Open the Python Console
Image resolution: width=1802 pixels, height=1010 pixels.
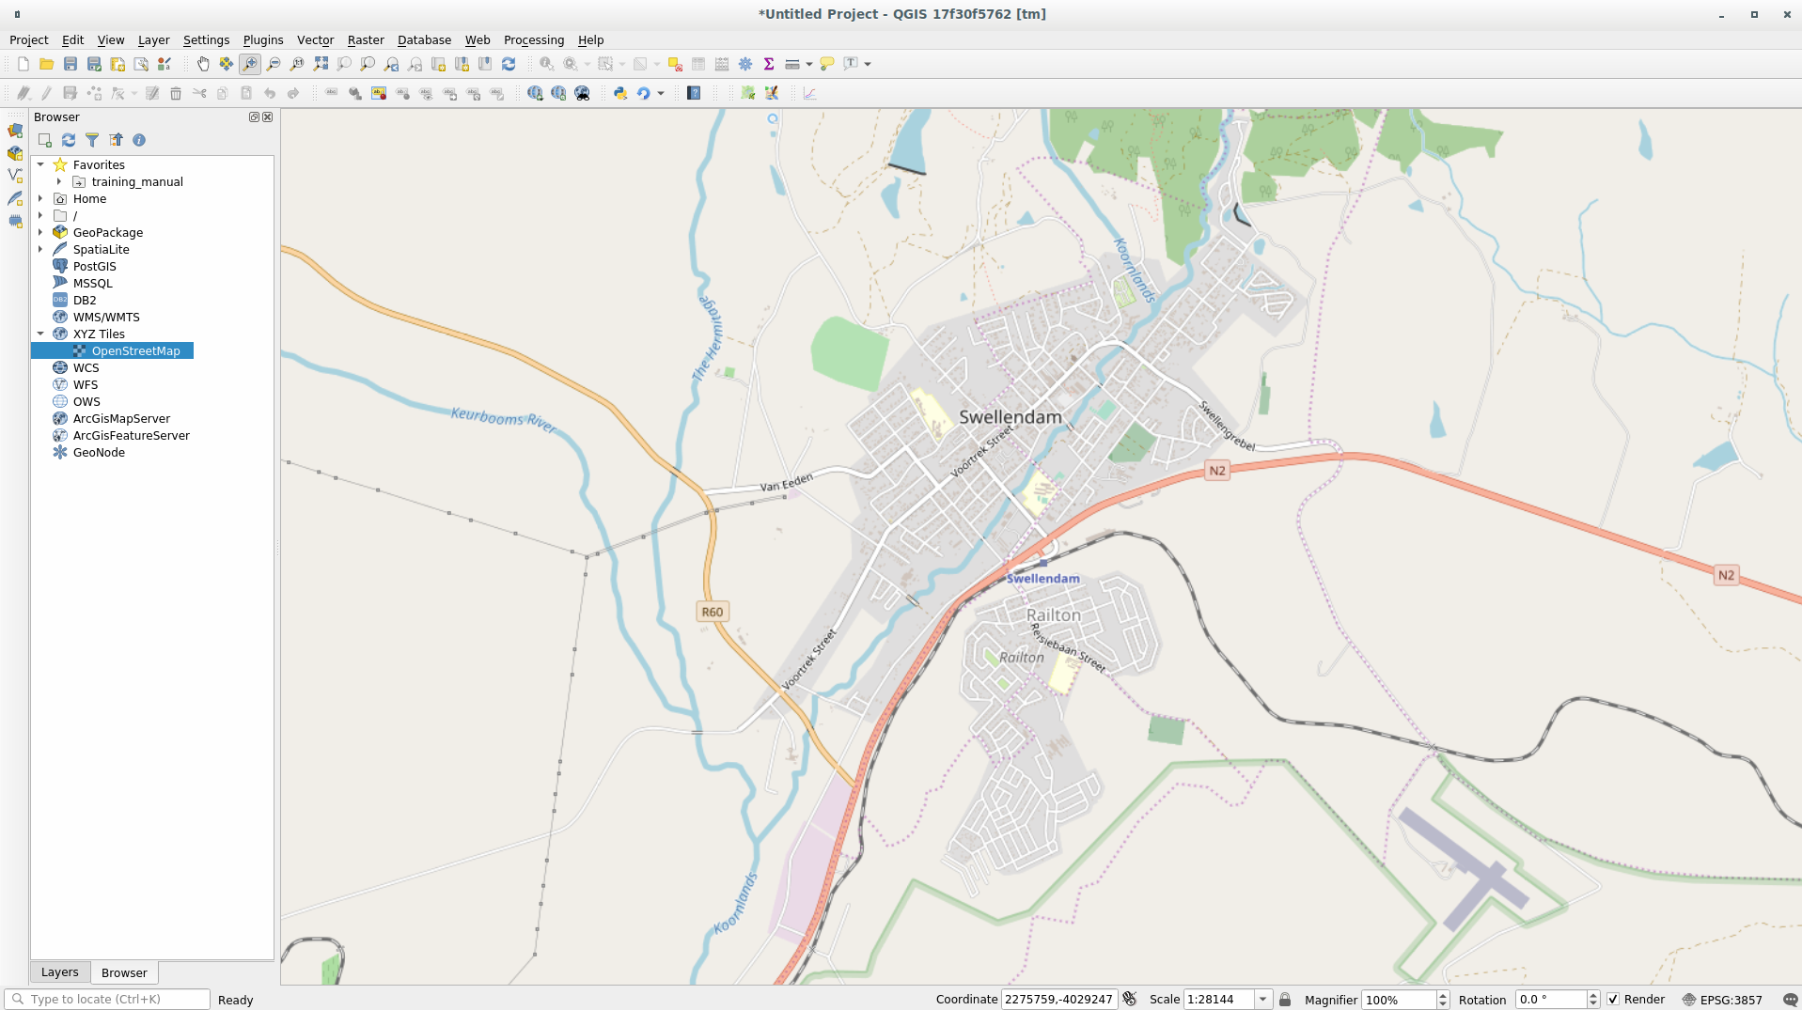[620, 93]
